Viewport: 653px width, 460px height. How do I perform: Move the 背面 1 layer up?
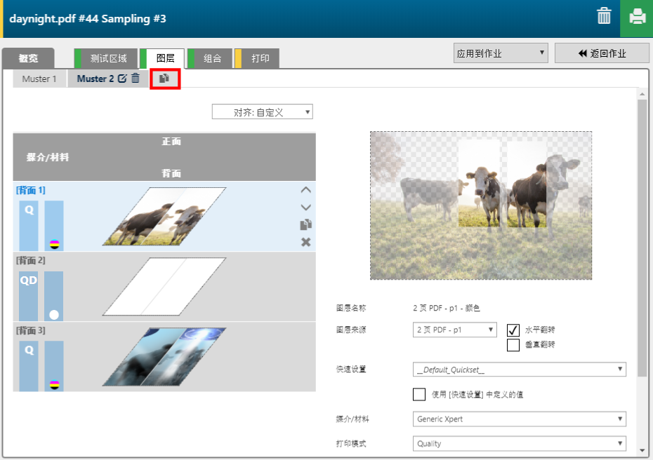coord(305,190)
